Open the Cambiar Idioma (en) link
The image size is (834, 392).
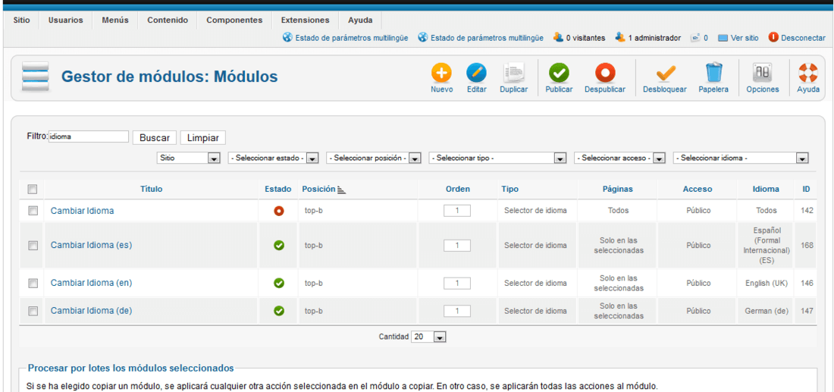click(x=91, y=283)
